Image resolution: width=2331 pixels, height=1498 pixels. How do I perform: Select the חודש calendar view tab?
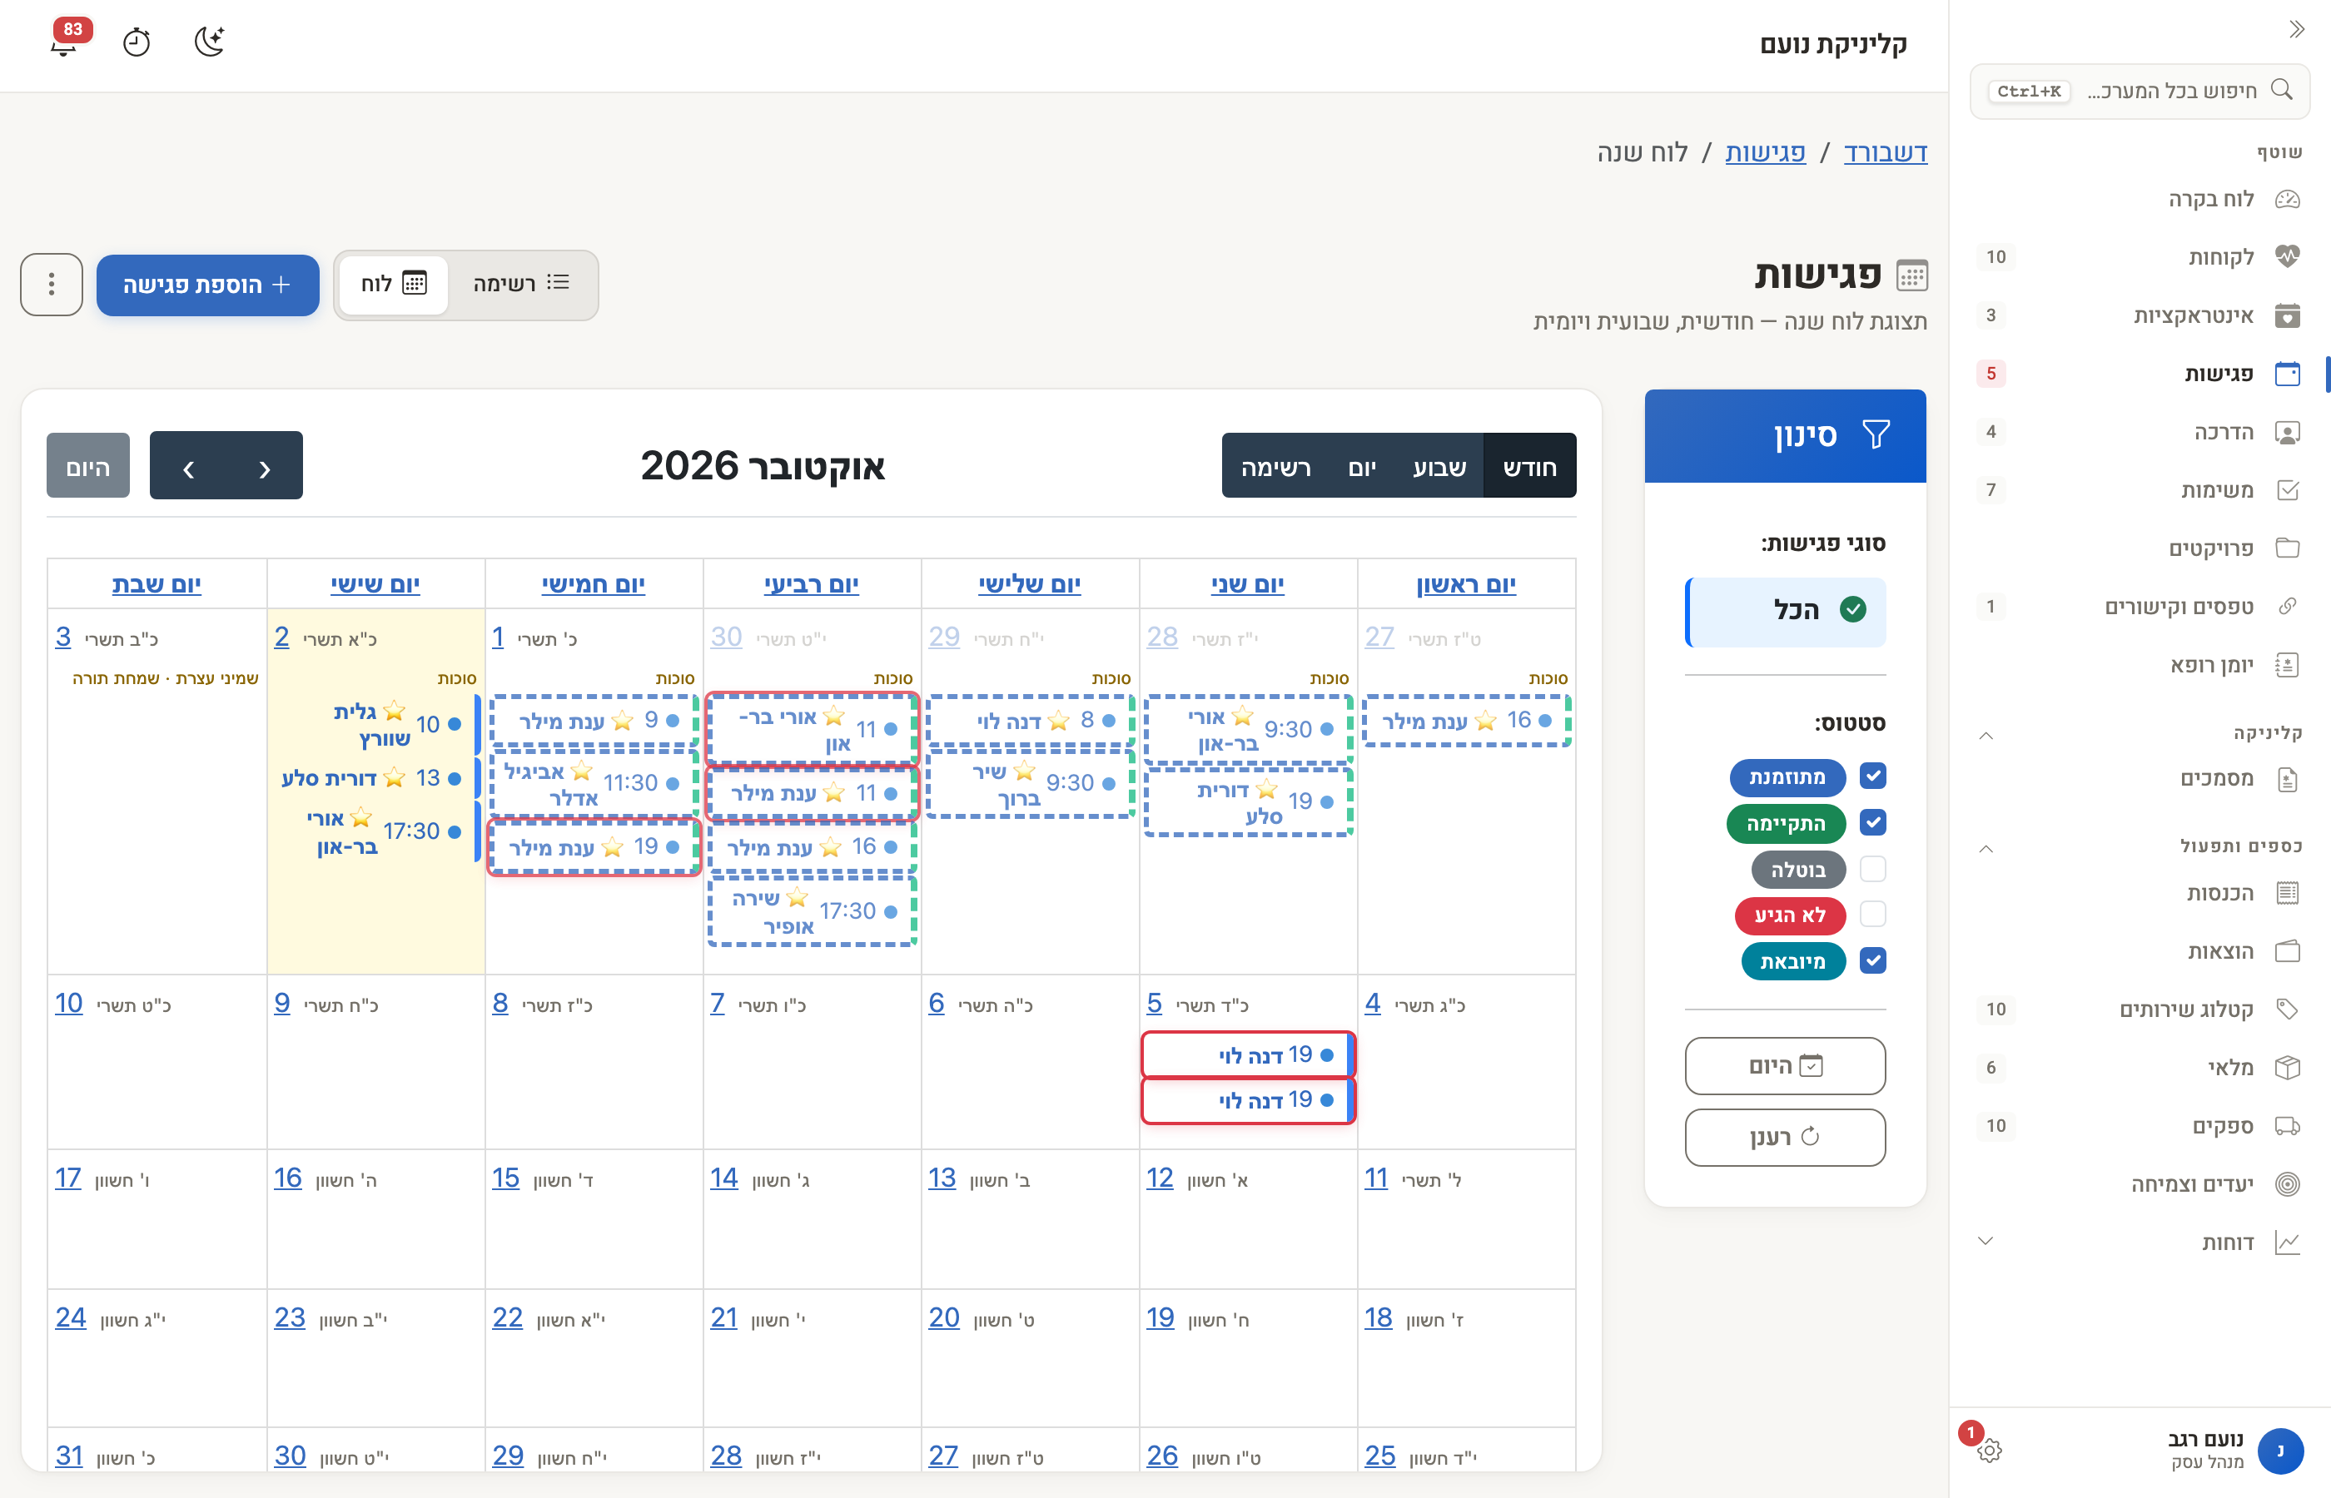[x=1529, y=467]
